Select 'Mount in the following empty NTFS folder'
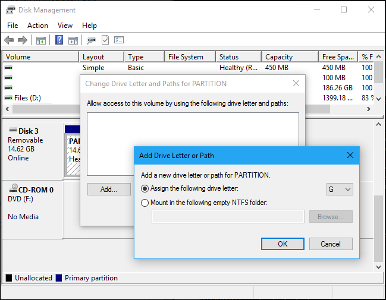The height and width of the screenshot is (300, 386). tap(145, 203)
